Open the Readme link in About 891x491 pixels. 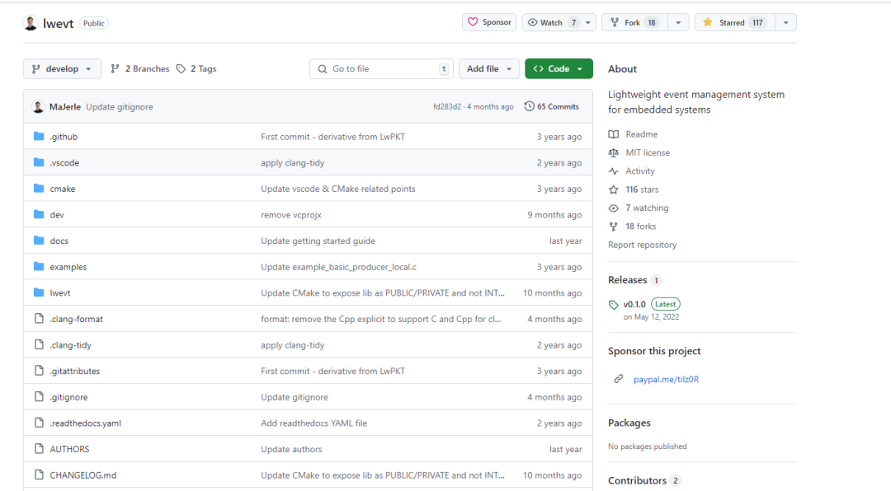click(x=641, y=134)
